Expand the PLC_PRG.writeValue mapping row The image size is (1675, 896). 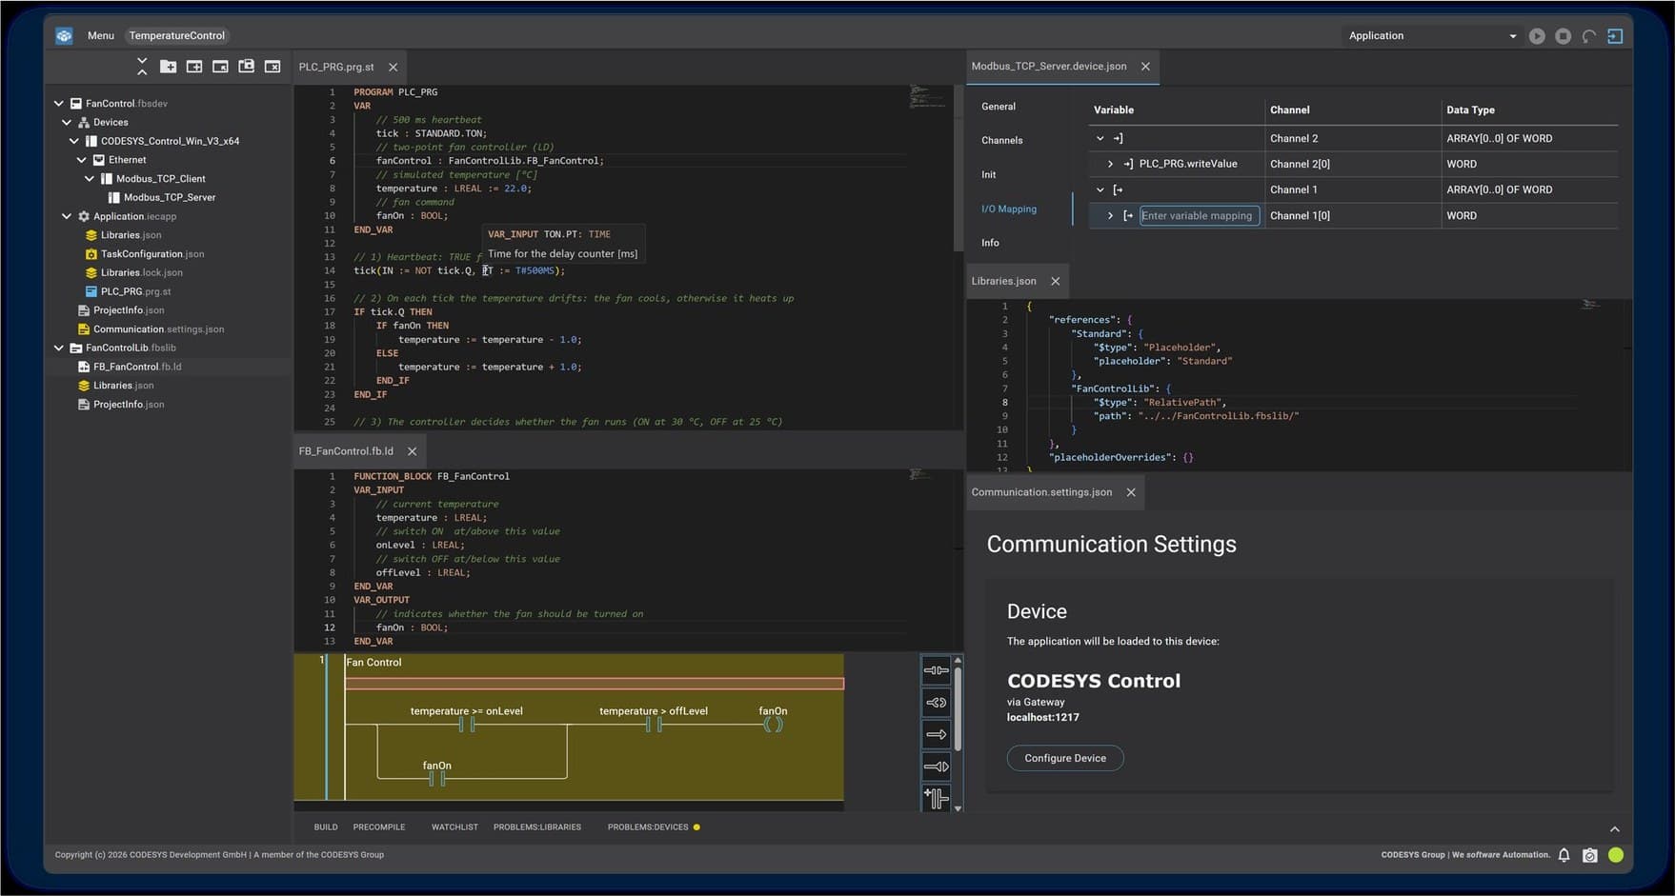tap(1110, 164)
